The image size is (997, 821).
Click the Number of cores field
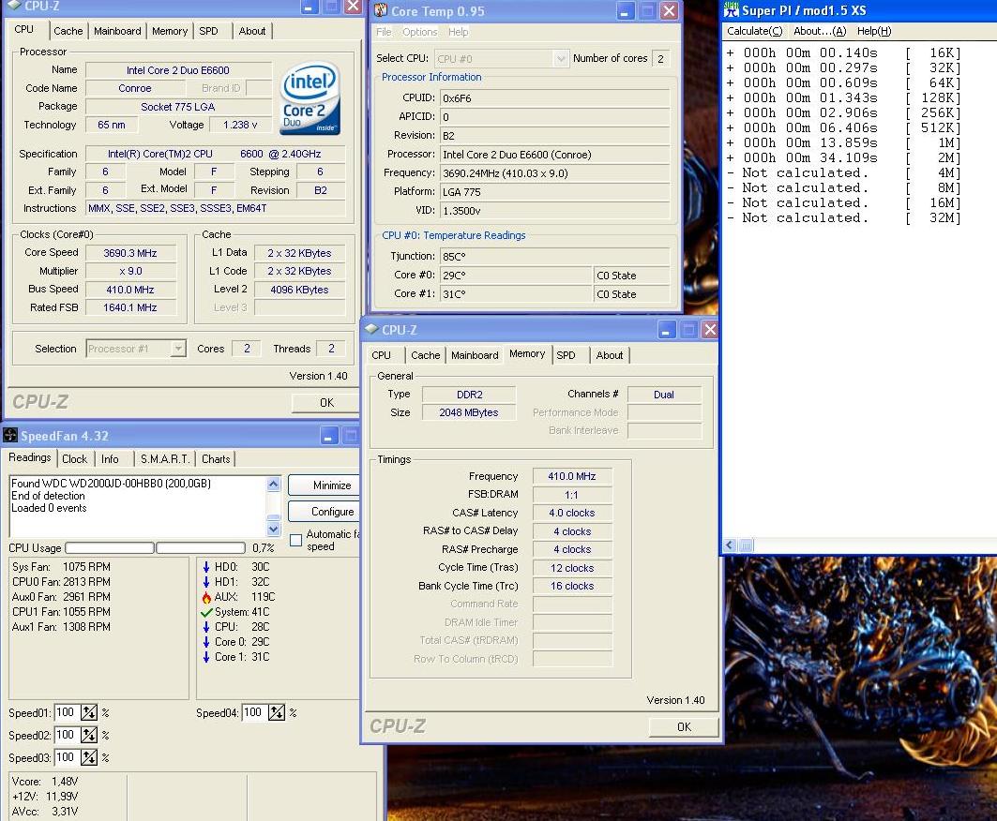(x=661, y=58)
